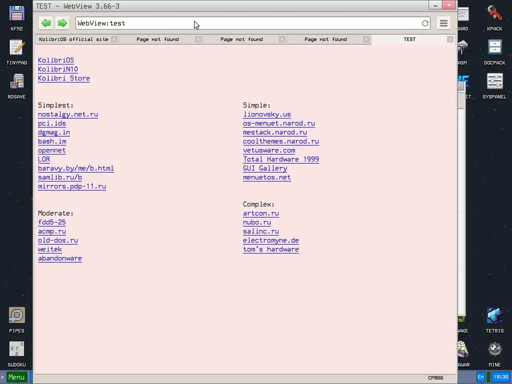Follow the fdd5-25 link
The image size is (512, 384).
[x=52, y=222]
